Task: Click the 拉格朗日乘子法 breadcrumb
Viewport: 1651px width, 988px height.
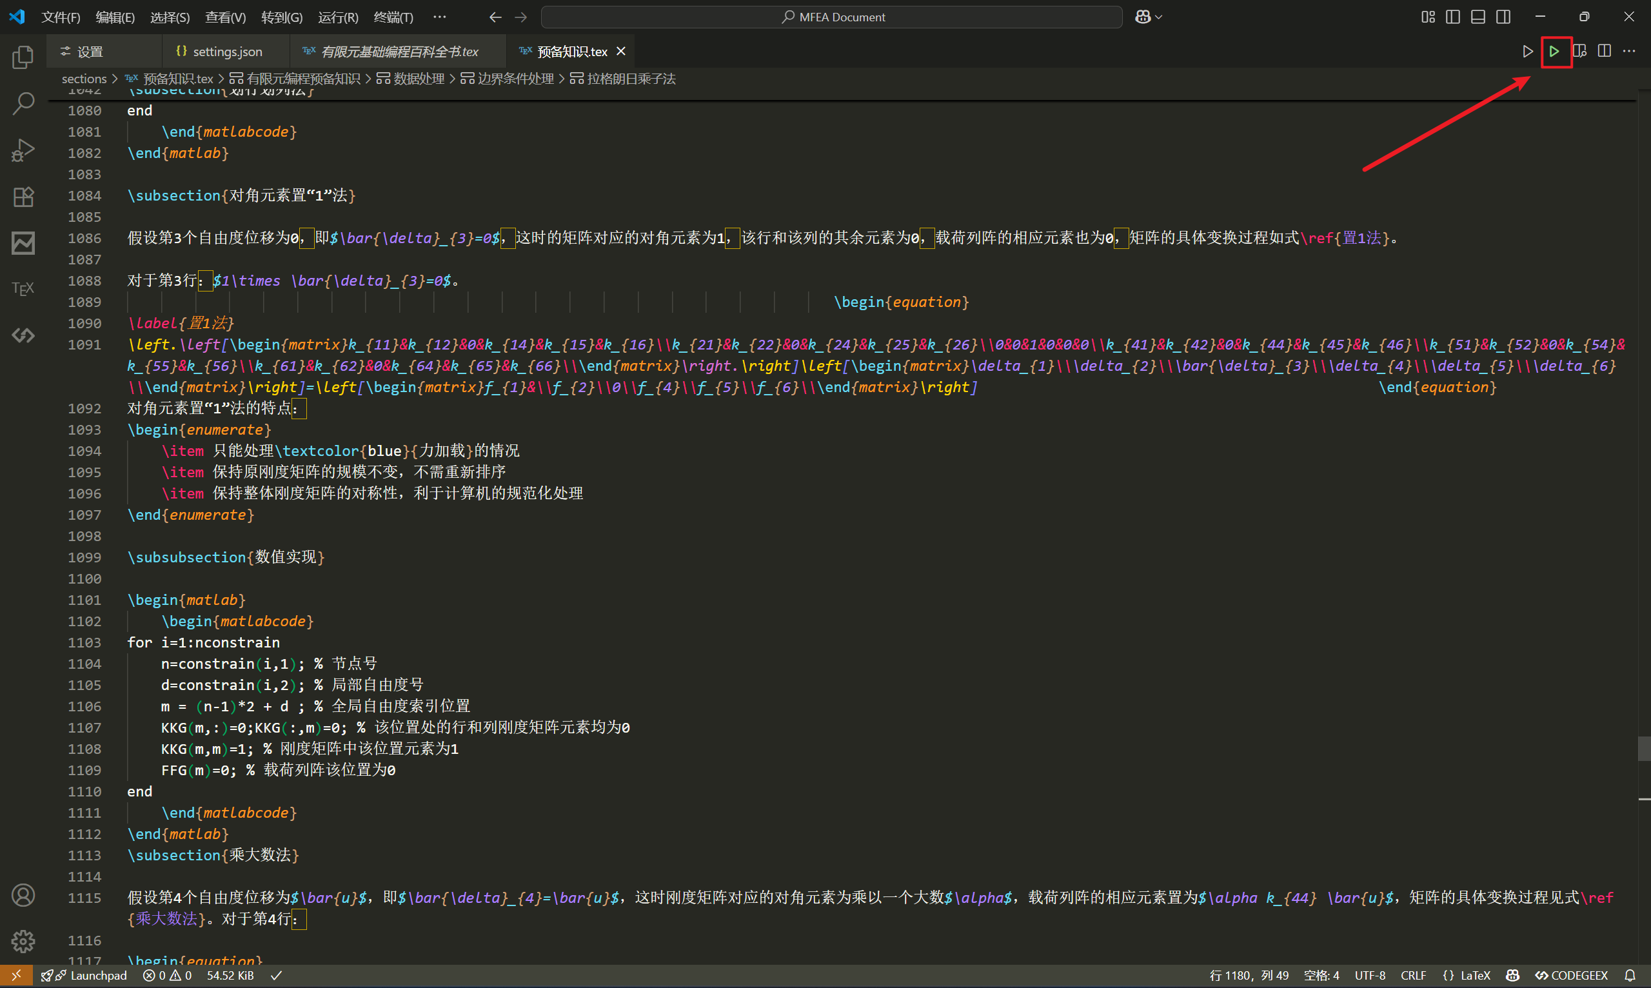Action: pos(622,79)
